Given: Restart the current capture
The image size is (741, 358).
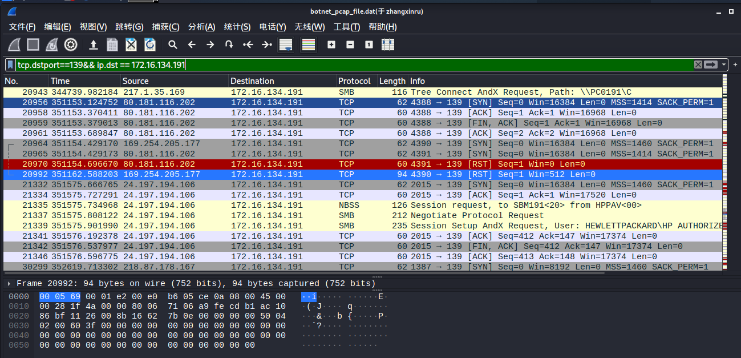Looking at the screenshot, I should pos(52,45).
